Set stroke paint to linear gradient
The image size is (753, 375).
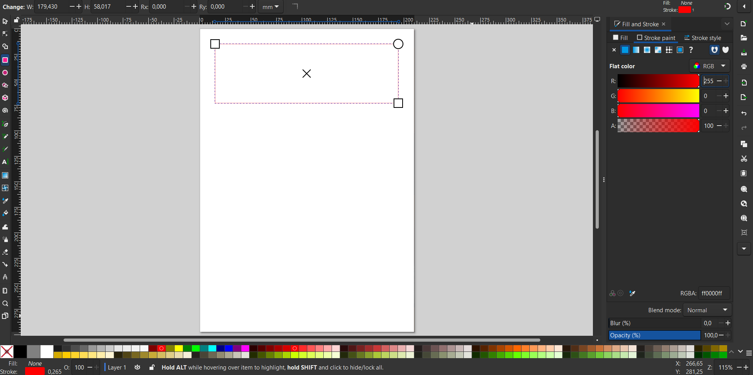point(636,50)
